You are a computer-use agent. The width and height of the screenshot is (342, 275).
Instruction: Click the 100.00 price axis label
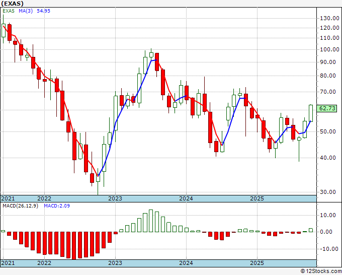pos(329,49)
